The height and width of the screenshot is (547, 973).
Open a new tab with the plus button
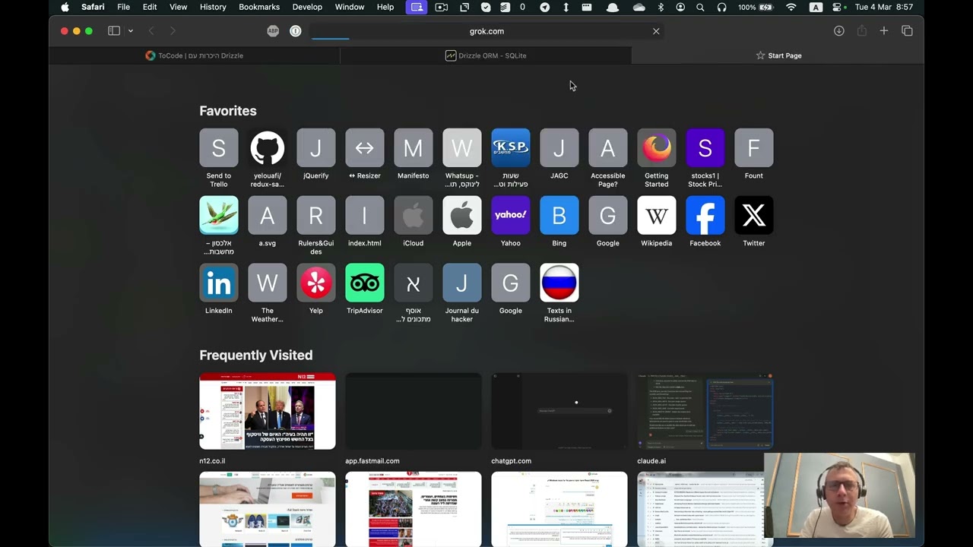tap(883, 31)
